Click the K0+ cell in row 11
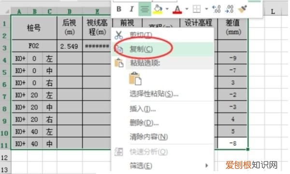This screenshot has height=174, width=290. pyautogui.click(x=20, y=144)
